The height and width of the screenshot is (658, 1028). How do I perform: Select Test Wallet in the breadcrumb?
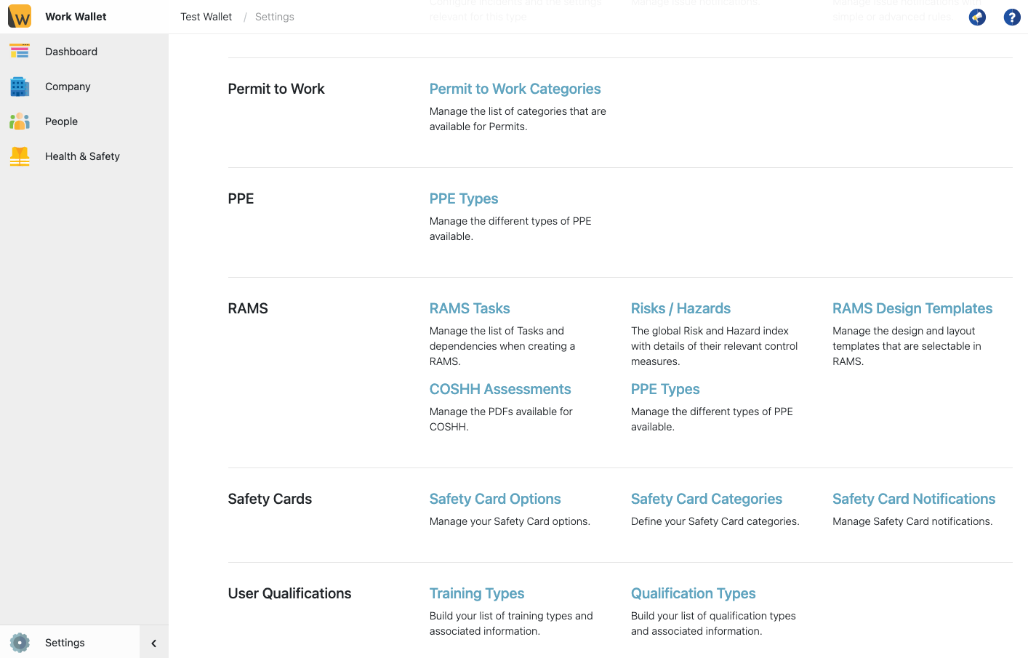coord(206,16)
